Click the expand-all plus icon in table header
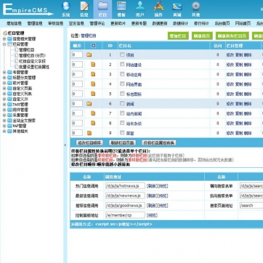 pos(93,46)
